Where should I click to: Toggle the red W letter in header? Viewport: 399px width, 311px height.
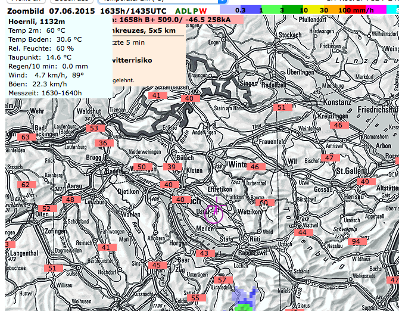(x=203, y=11)
